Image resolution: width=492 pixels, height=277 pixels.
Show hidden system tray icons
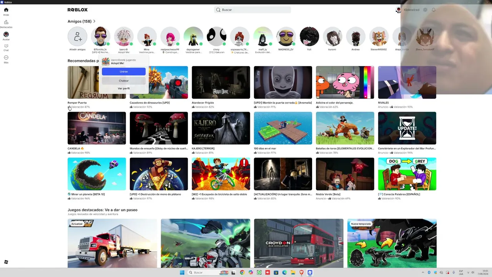pos(423,272)
